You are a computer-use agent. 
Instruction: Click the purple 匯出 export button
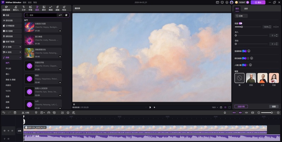(258, 2)
